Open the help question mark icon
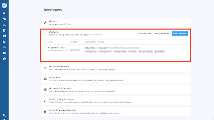The height and width of the screenshot is (120, 214). point(4,59)
